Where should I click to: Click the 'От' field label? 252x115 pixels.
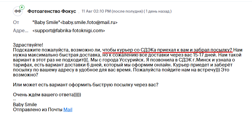point(16,23)
